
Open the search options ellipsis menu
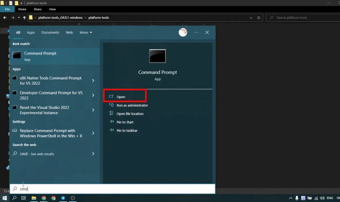pos(196,32)
